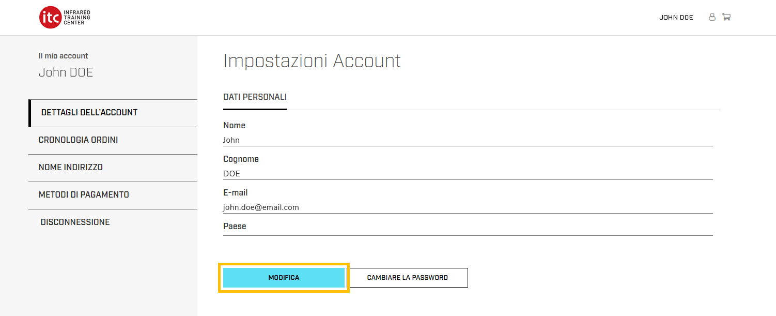Click Disconnessione to log out

click(75, 222)
